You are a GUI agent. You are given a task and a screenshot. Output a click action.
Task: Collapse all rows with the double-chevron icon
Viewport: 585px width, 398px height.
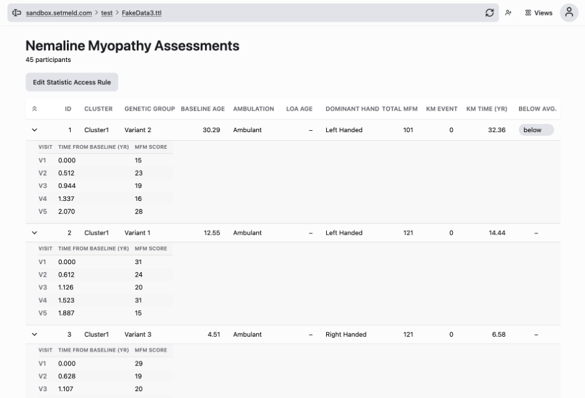click(34, 109)
